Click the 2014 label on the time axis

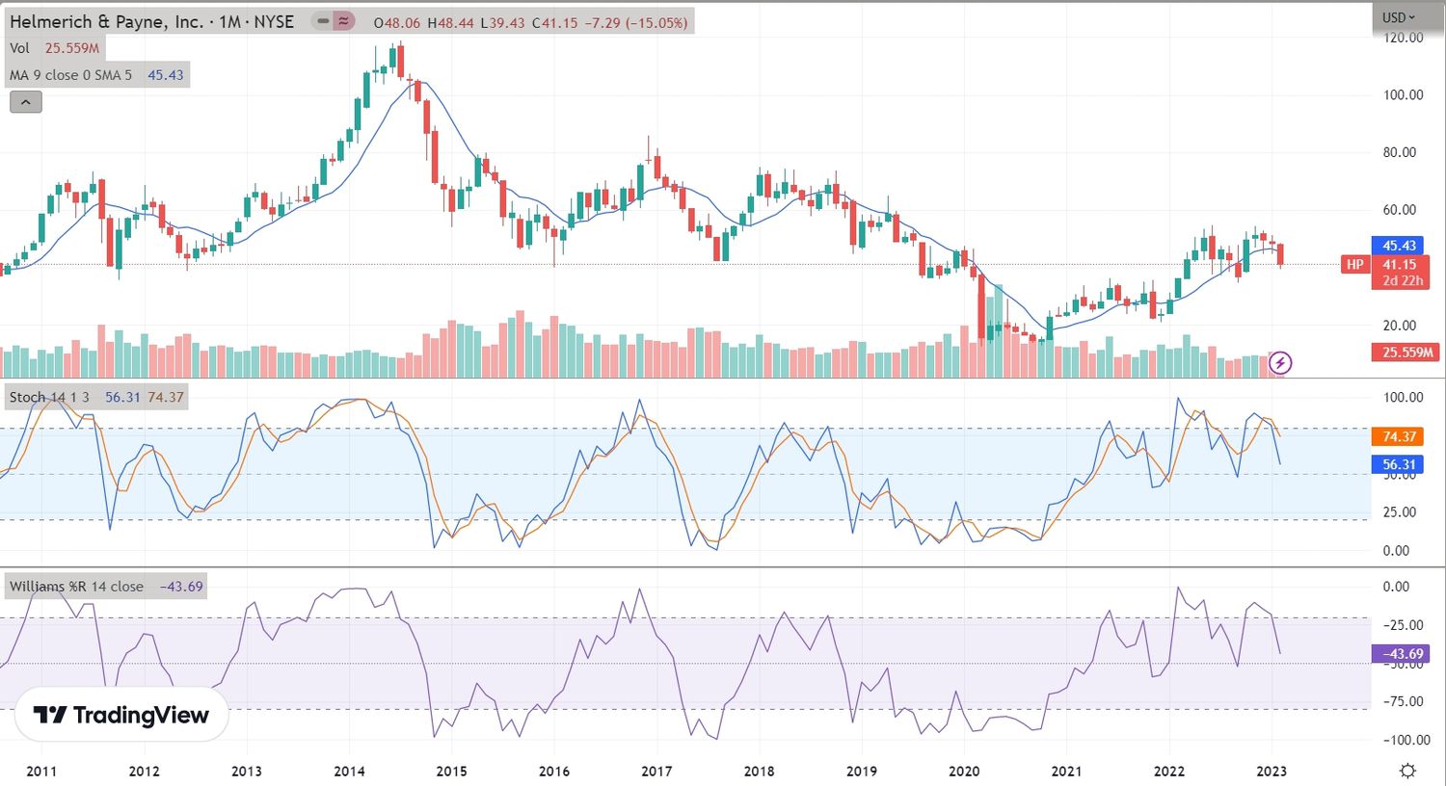point(349,772)
